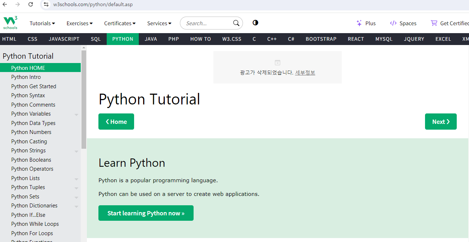Image resolution: width=469 pixels, height=242 pixels.
Task: Open Python Syntax in sidebar
Action: click(x=40, y=95)
